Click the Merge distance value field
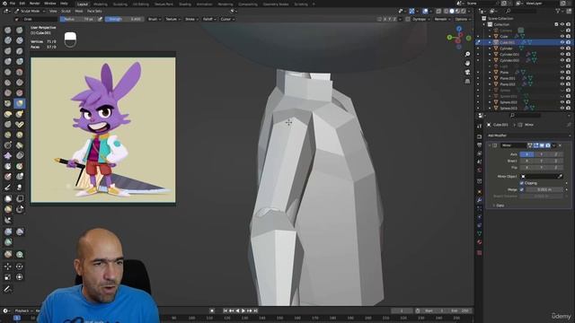This screenshot has width=575, height=323. (544, 189)
